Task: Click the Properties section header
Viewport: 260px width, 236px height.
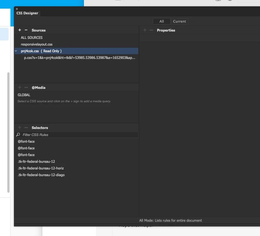Action: 166,30
